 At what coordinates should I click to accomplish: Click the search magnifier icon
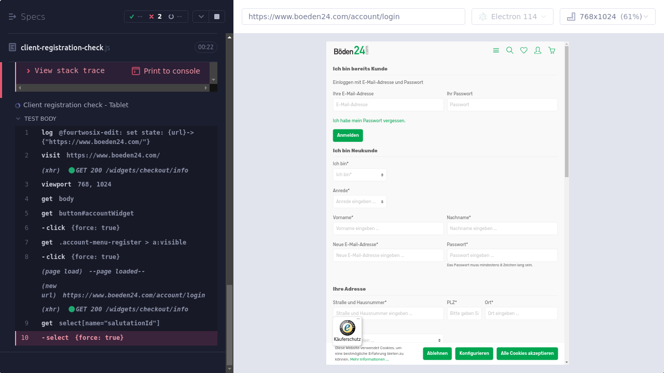(x=509, y=50)
